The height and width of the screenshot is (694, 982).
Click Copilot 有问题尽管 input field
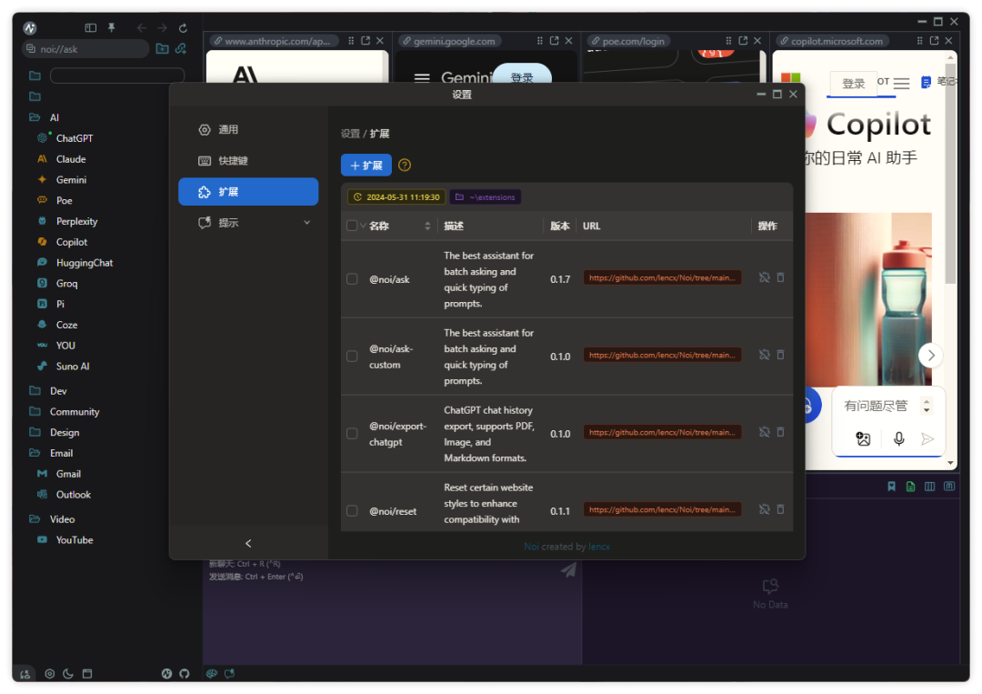pyautogui.click(x=876, y=406)
